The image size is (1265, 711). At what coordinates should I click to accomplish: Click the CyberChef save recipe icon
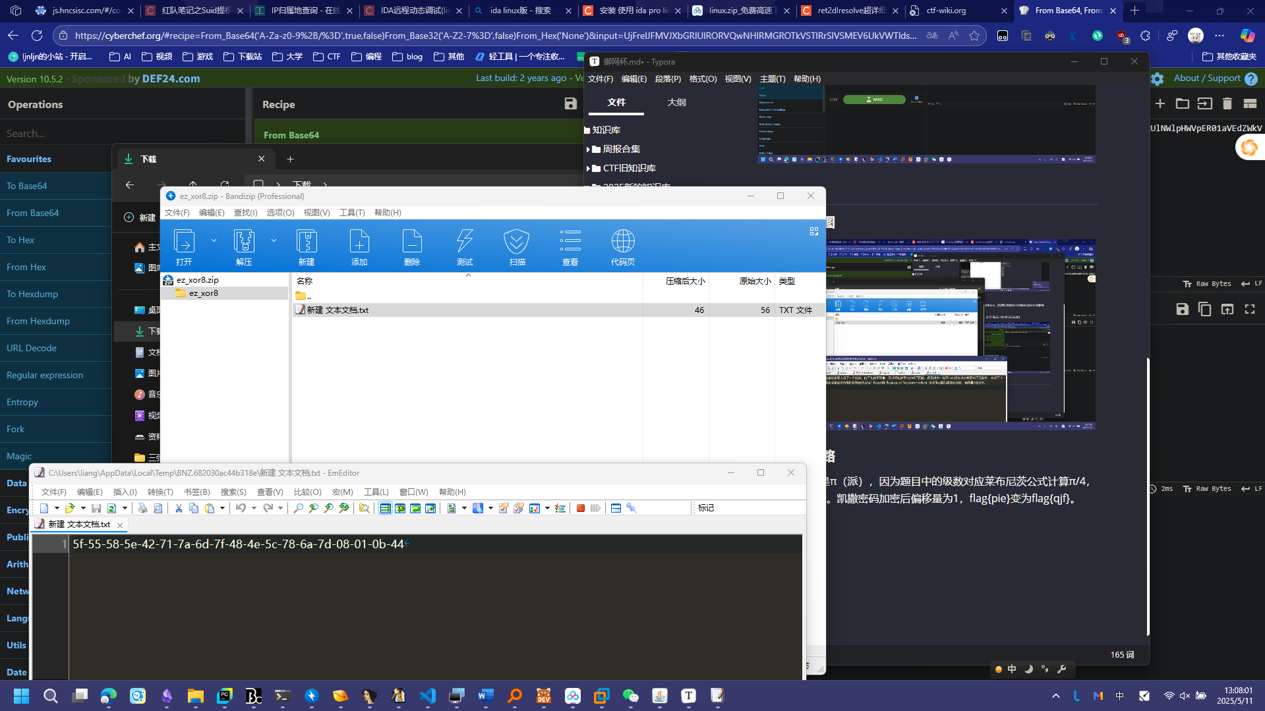pos(571,104)
